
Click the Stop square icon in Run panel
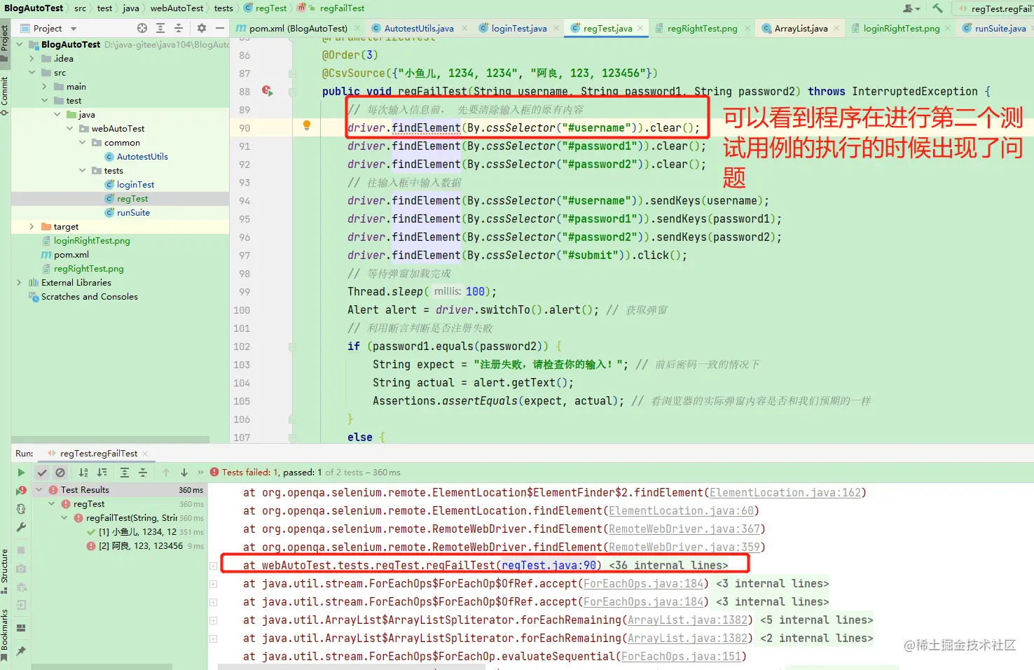21,550
